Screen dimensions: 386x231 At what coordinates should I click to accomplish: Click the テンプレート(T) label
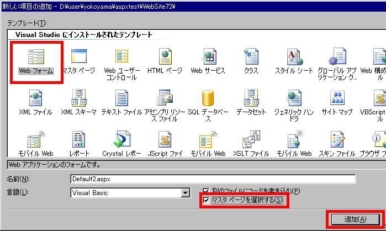(x=27, y=23)
